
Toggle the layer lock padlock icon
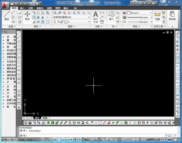62,22
